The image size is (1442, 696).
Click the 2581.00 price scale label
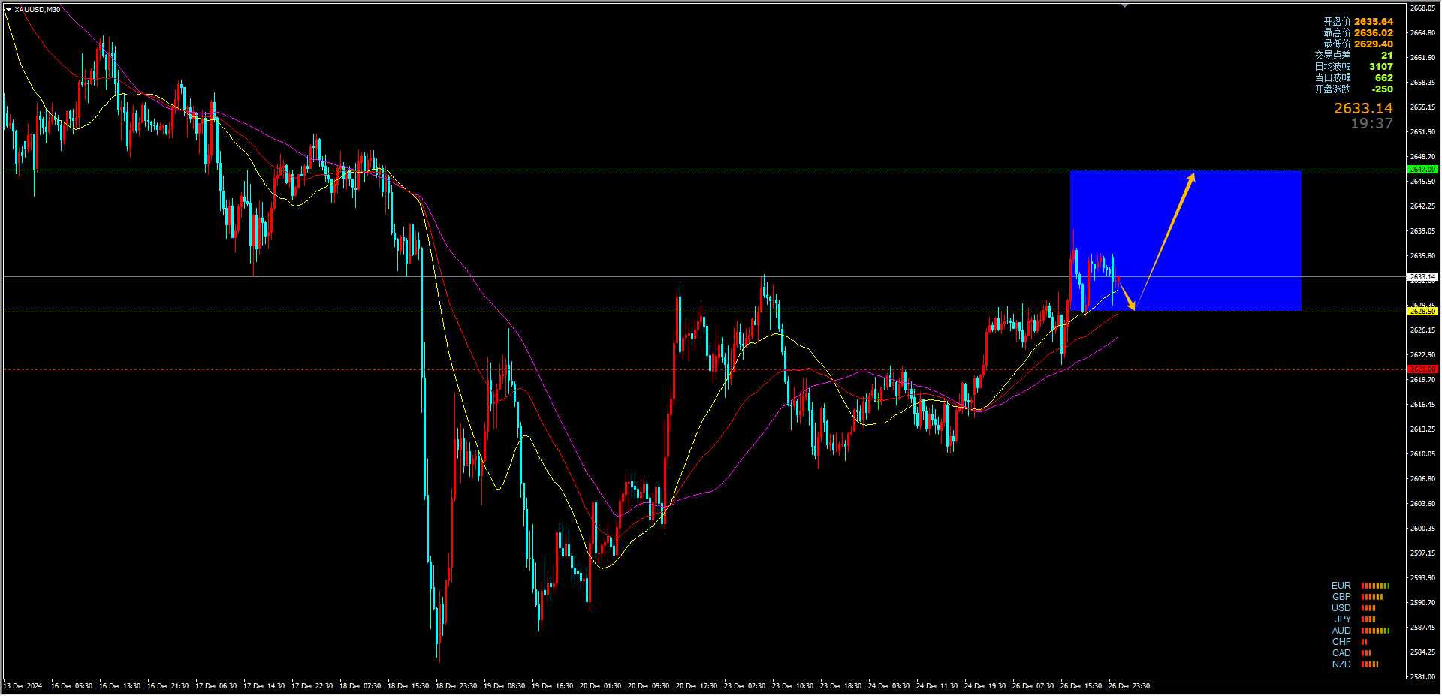point(1422,677)
